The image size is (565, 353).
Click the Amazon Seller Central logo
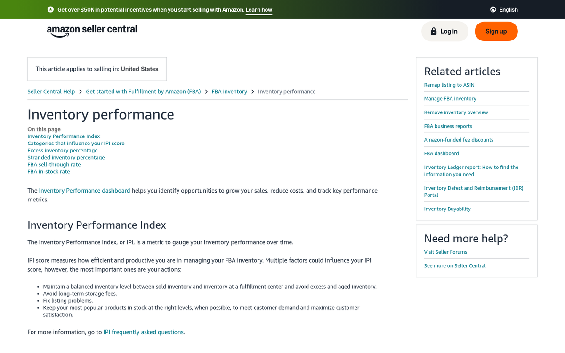[x=92, y=31]
